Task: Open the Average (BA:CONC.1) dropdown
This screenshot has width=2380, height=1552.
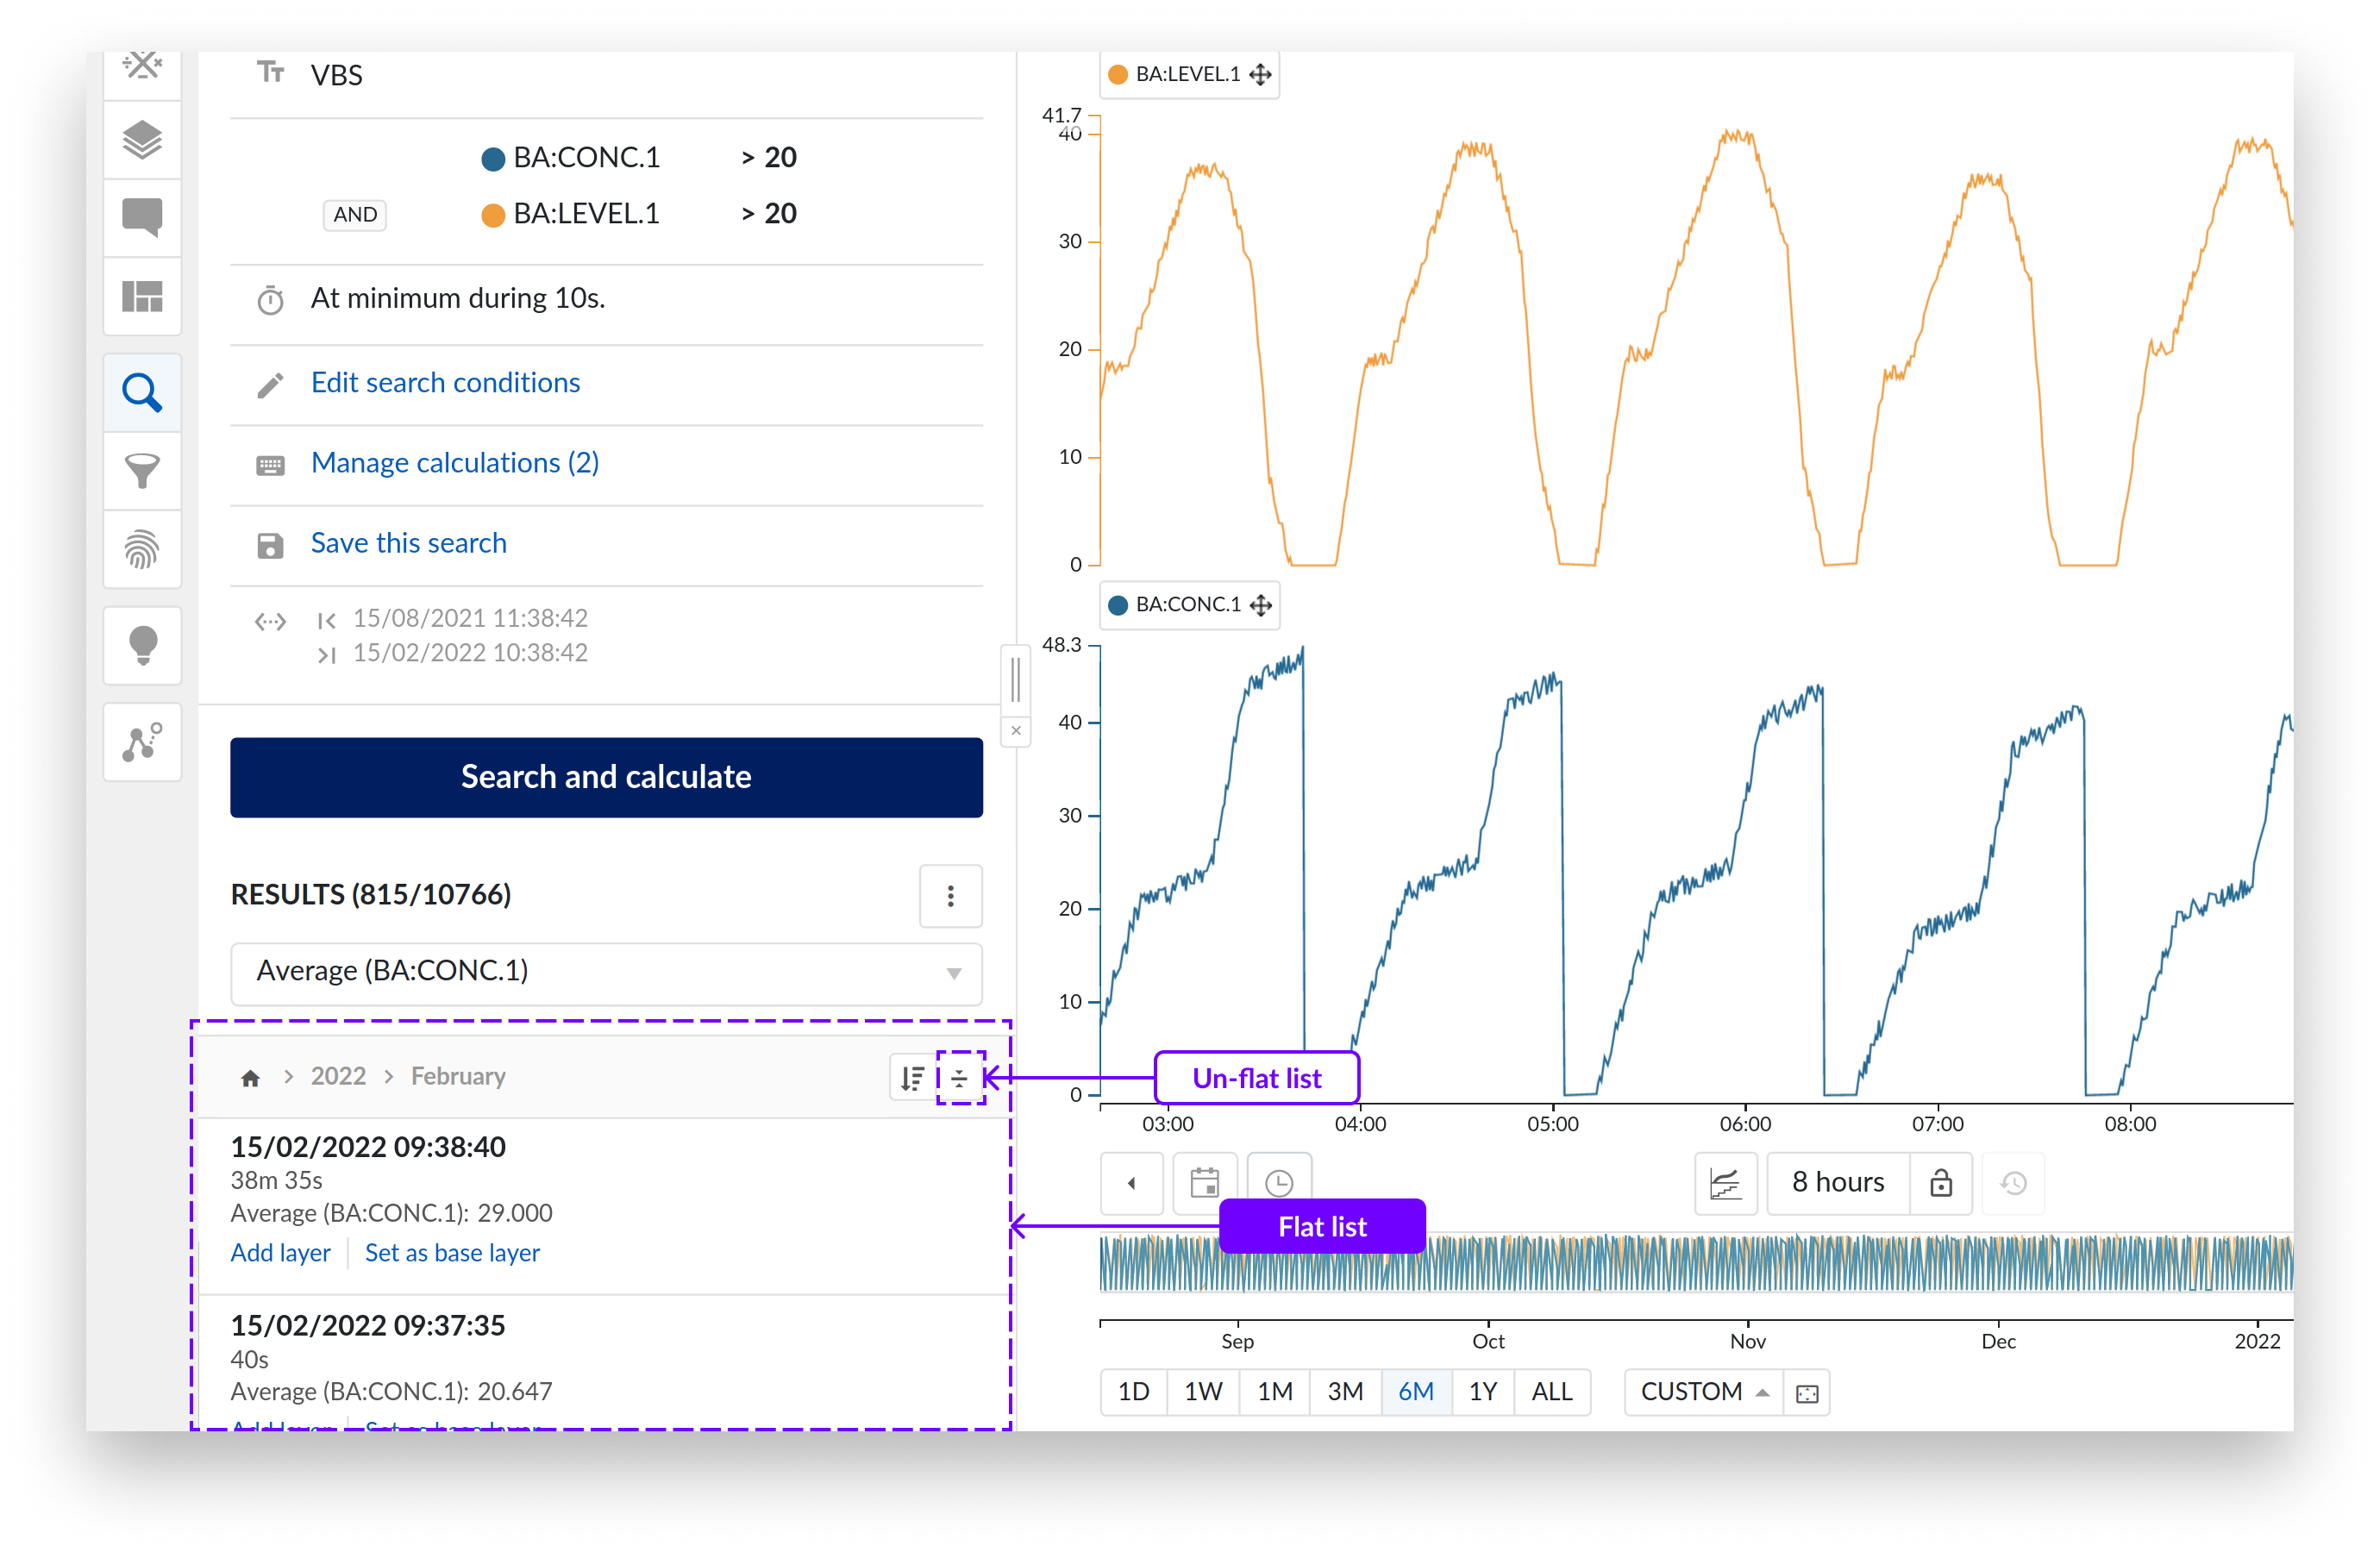Action: pyautogui.click(x=606, y=972)
